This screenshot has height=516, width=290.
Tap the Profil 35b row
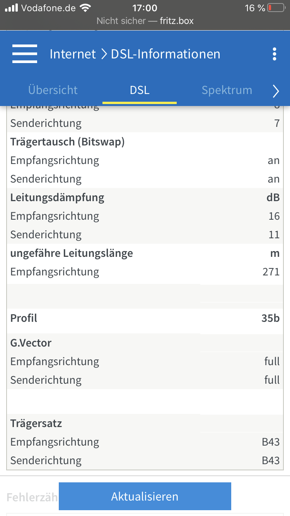point(145,318)
